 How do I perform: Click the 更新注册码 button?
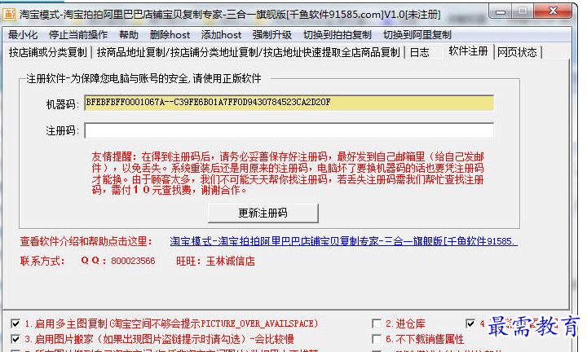[263, 213]
